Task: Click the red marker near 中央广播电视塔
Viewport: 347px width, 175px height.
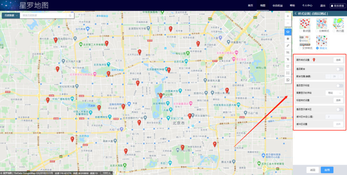Action: click(x=48, y=100)
